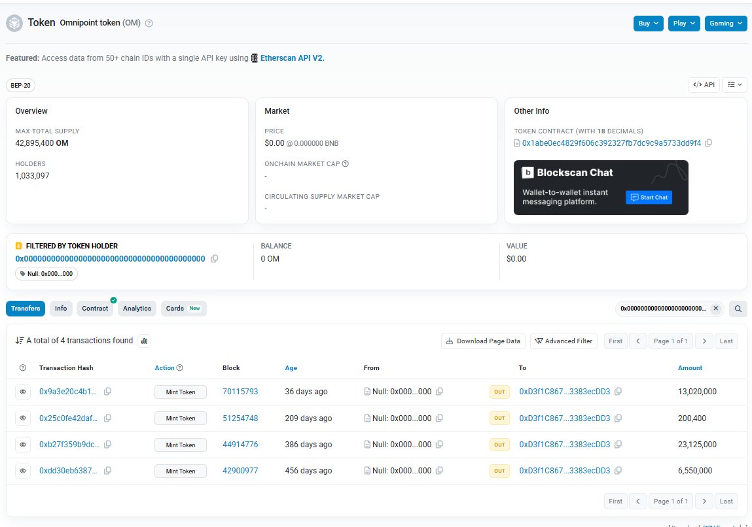Copy To address in 23,125,000 row
Viewport: 752px width, 527px height.
pos(618,445)
